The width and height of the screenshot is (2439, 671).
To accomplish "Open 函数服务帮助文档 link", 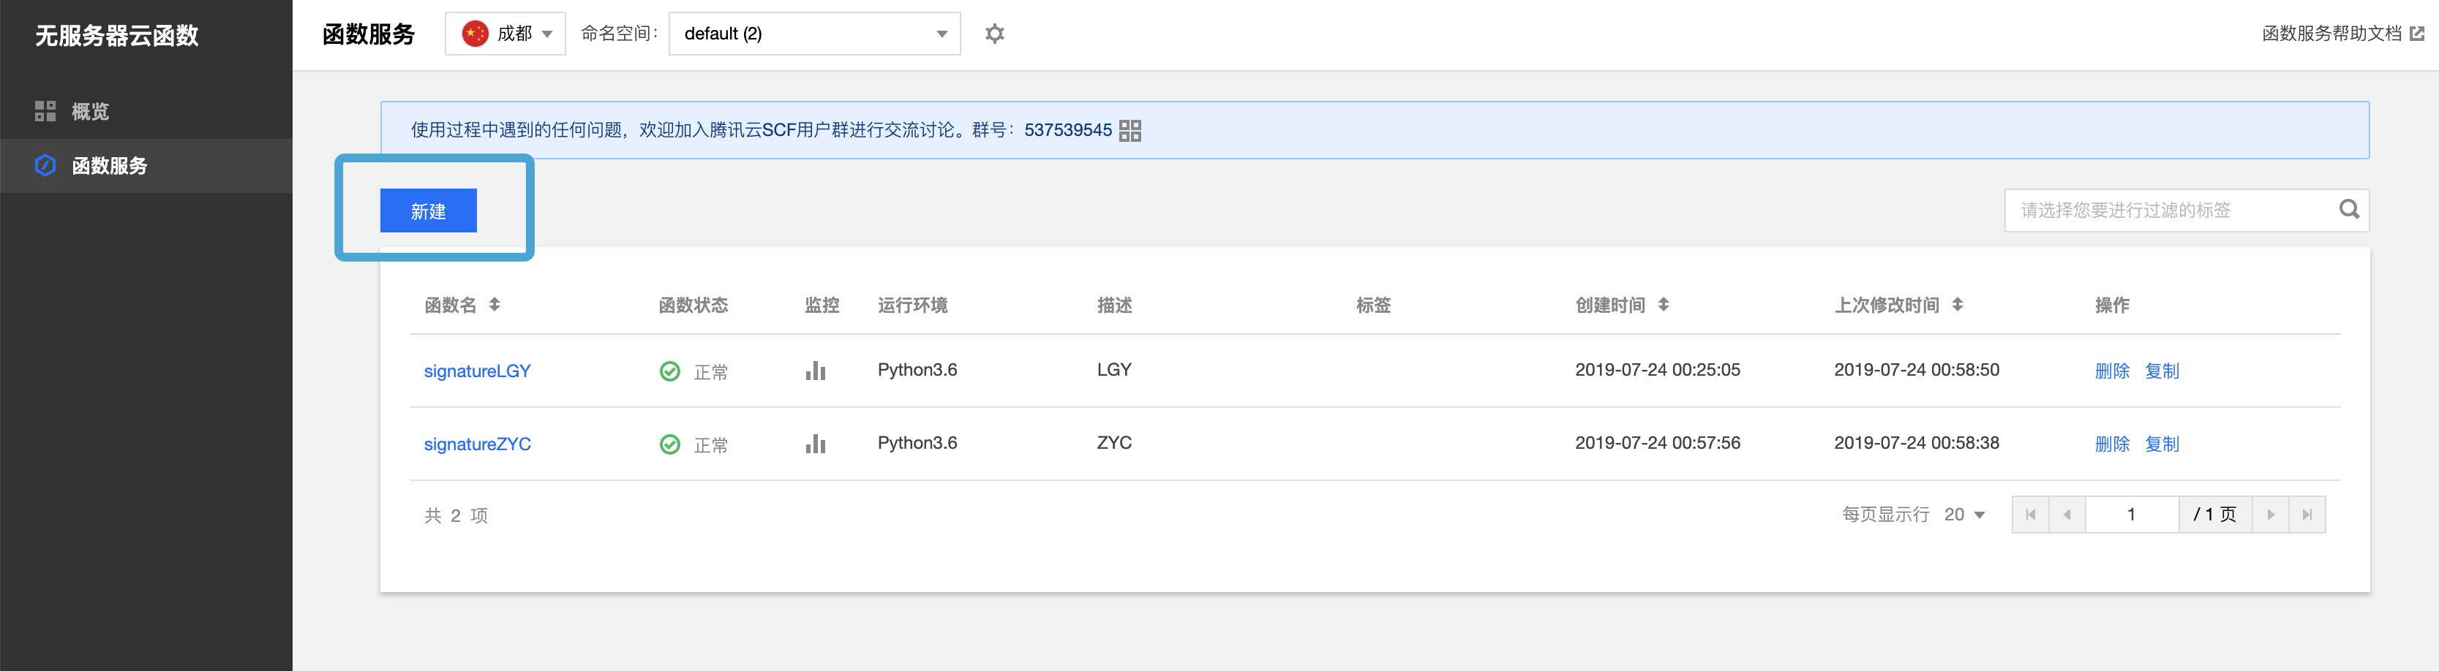I will 2331,34.
